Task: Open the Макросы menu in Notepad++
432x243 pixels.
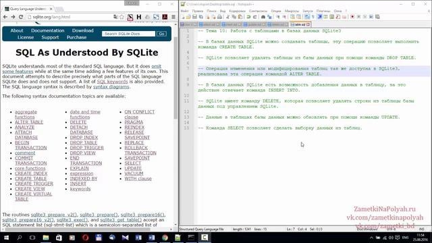Action: pyautogui.click(x=292, y=11)
